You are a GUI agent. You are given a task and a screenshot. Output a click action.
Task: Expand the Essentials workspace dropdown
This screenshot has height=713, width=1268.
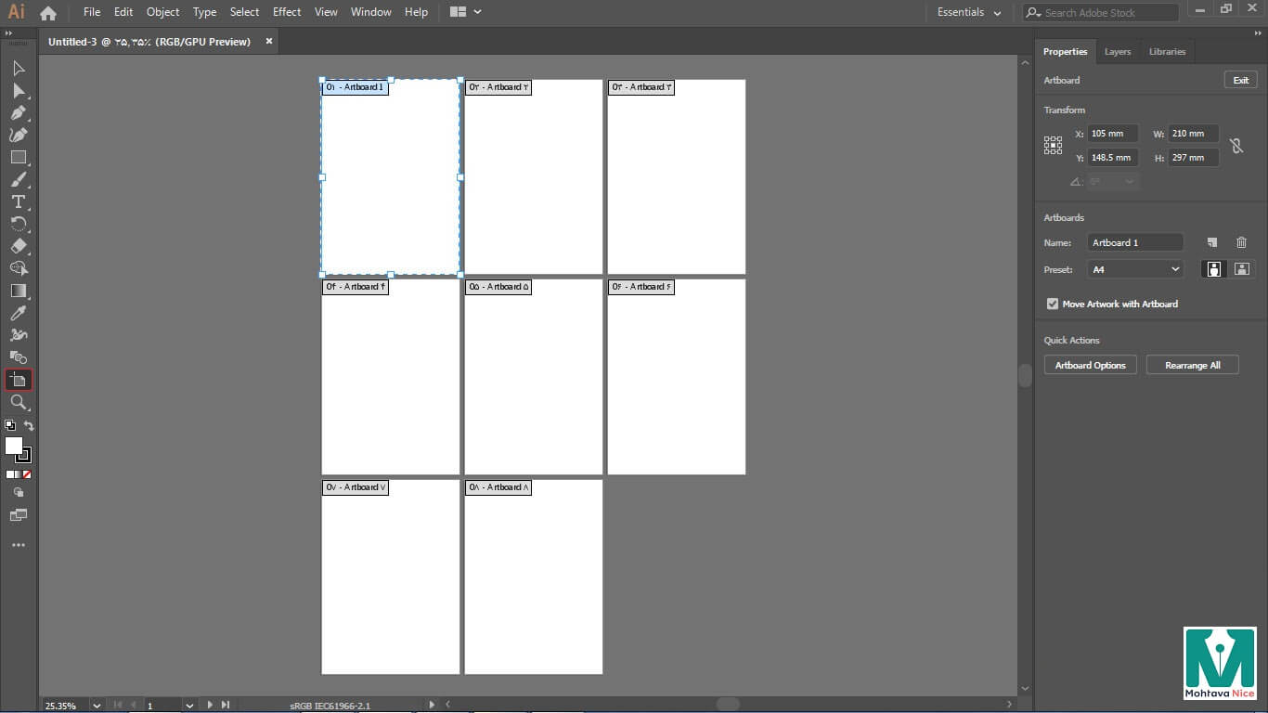pos(969,12)
